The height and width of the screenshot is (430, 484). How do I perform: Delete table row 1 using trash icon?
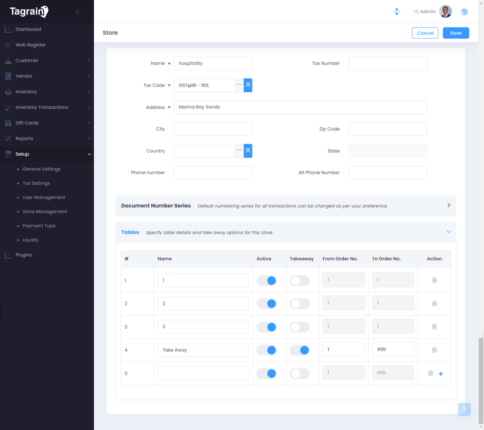434,280
